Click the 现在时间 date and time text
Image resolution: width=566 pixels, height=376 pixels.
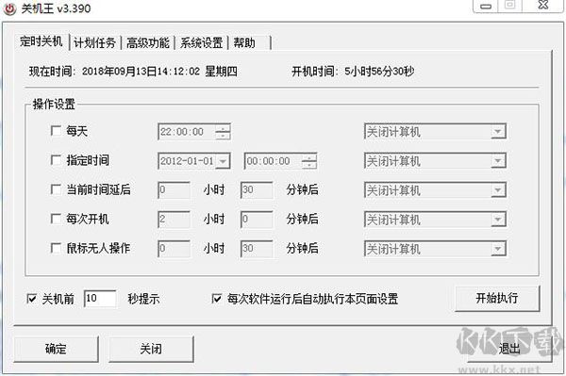(x=133, y=71)
